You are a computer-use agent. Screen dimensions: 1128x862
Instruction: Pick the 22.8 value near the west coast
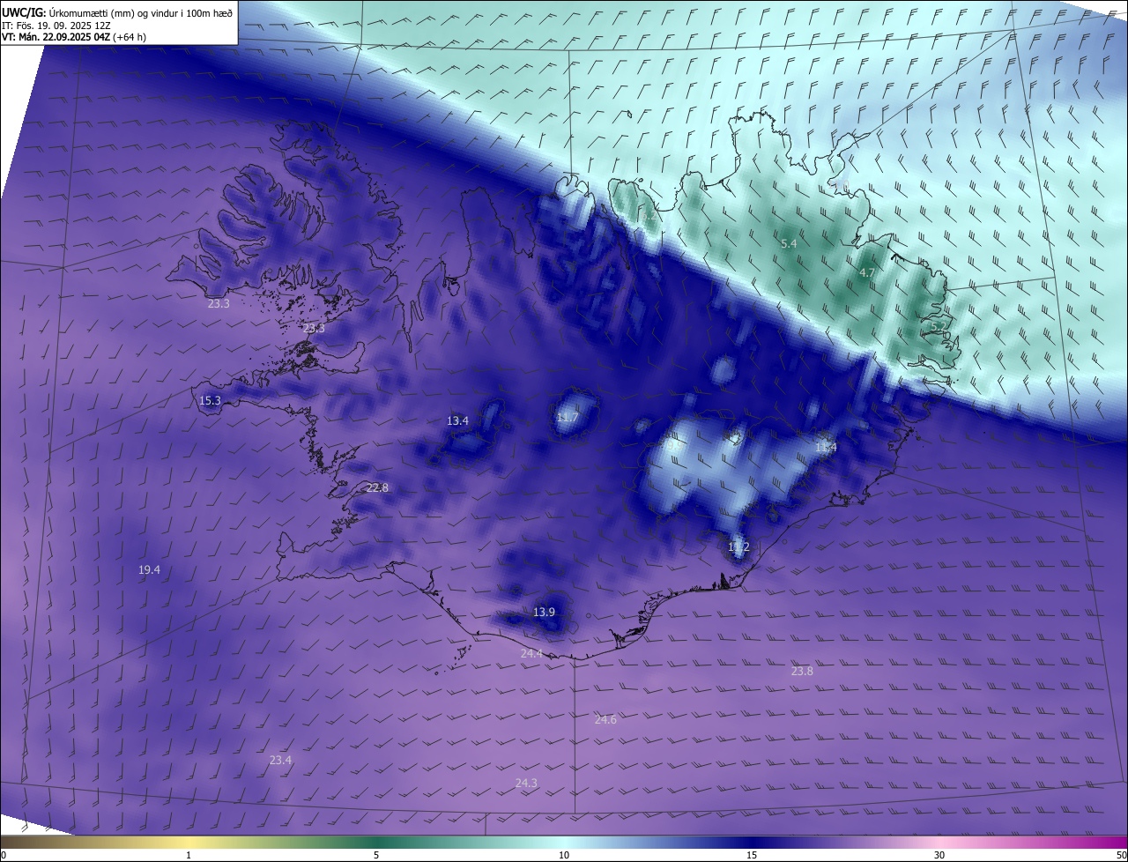[377, 487]
